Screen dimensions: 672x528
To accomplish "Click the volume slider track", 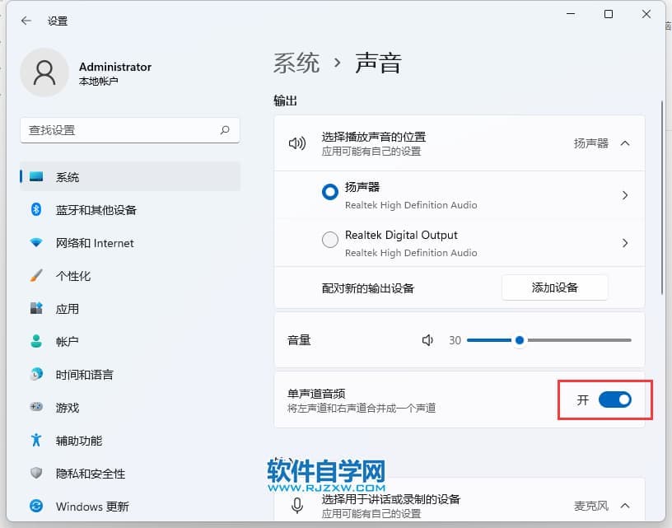I will pos(576,340).
